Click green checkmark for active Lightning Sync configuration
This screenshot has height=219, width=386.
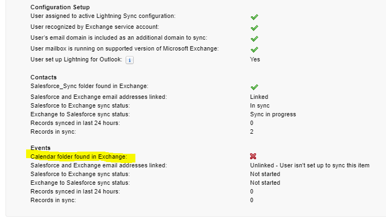point(254,17)
